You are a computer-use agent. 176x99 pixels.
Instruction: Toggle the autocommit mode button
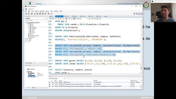click(x=75, y=19)
